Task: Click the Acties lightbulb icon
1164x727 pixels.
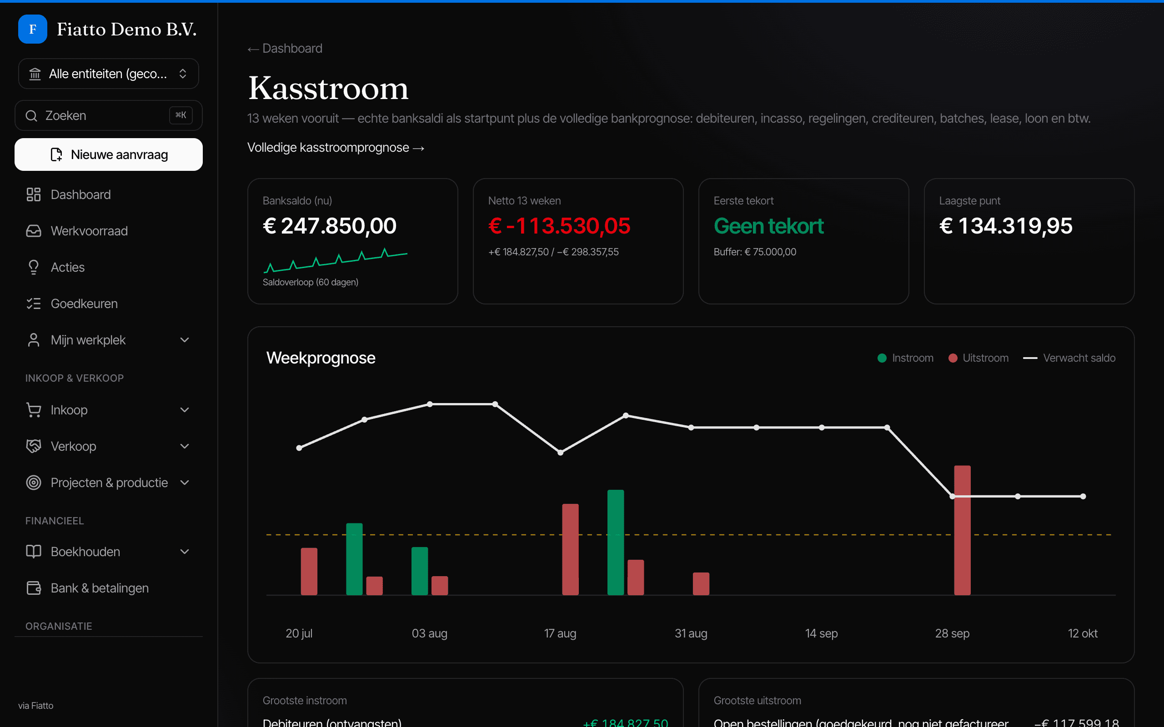Action: (33, 267)
